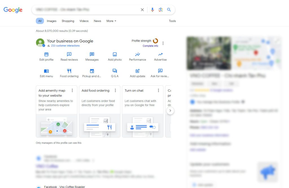The height and width of the screenshot is (188, 289).
Task: Open the Add food ordering card
Action: pyautogui.click(x=100, y=111)
